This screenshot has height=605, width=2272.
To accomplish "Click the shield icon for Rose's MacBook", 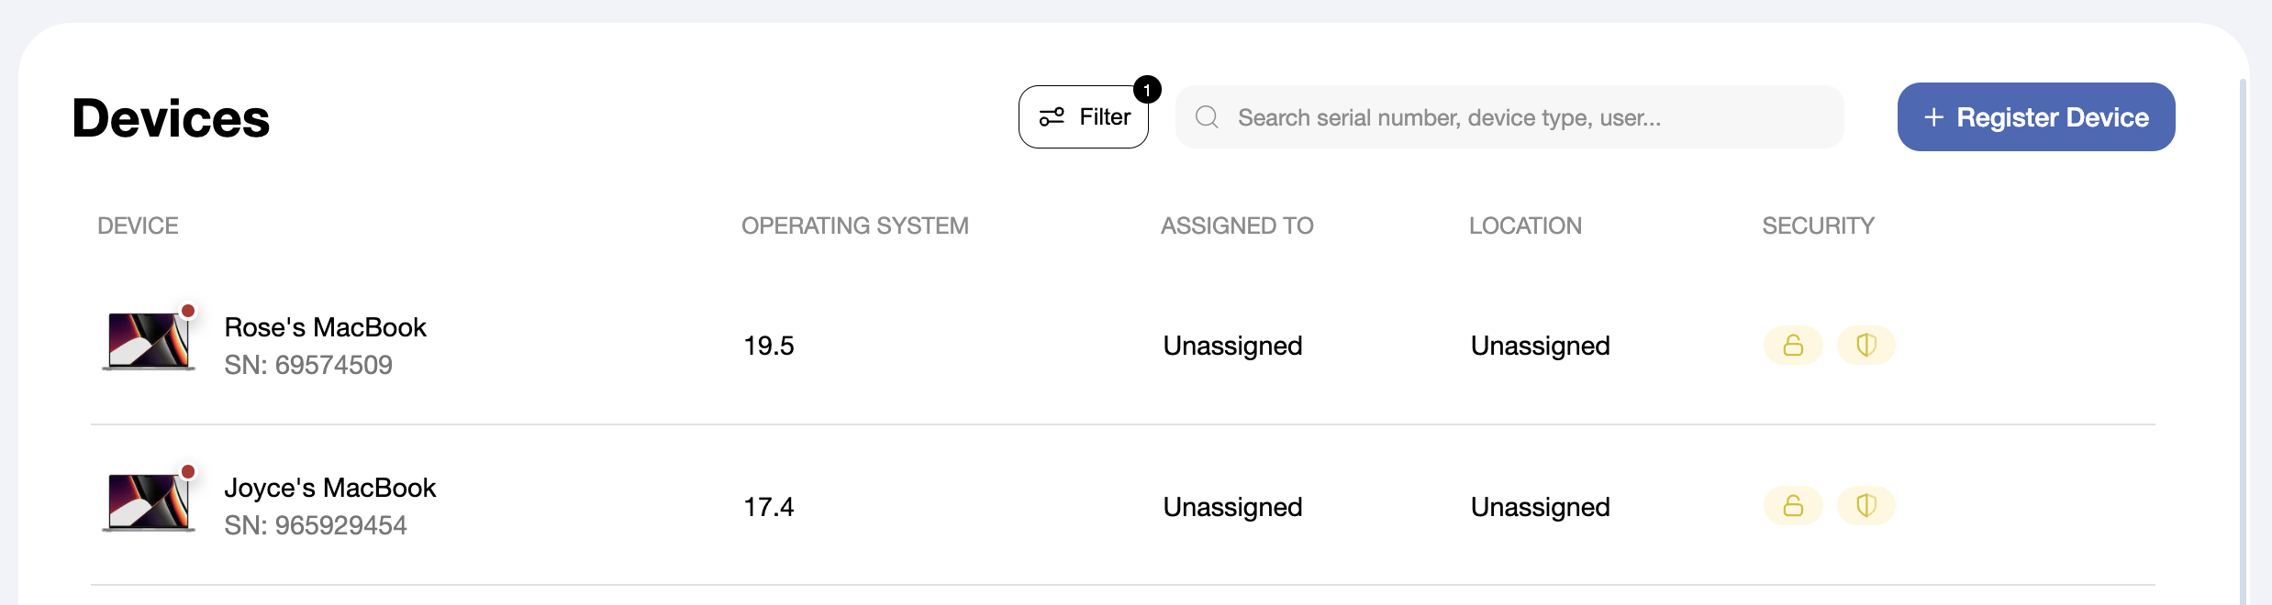I will [1866, 346].
